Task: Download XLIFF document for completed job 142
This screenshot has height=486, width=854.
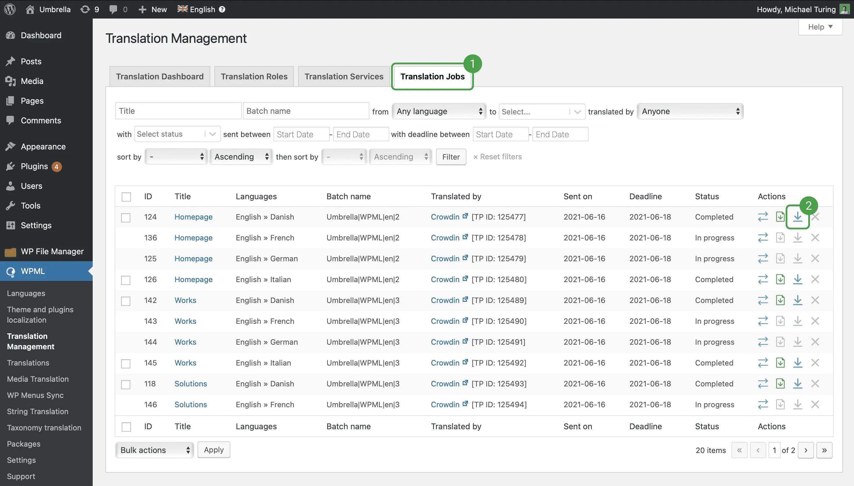Action: pyautogui.click(x=780, y=300)
